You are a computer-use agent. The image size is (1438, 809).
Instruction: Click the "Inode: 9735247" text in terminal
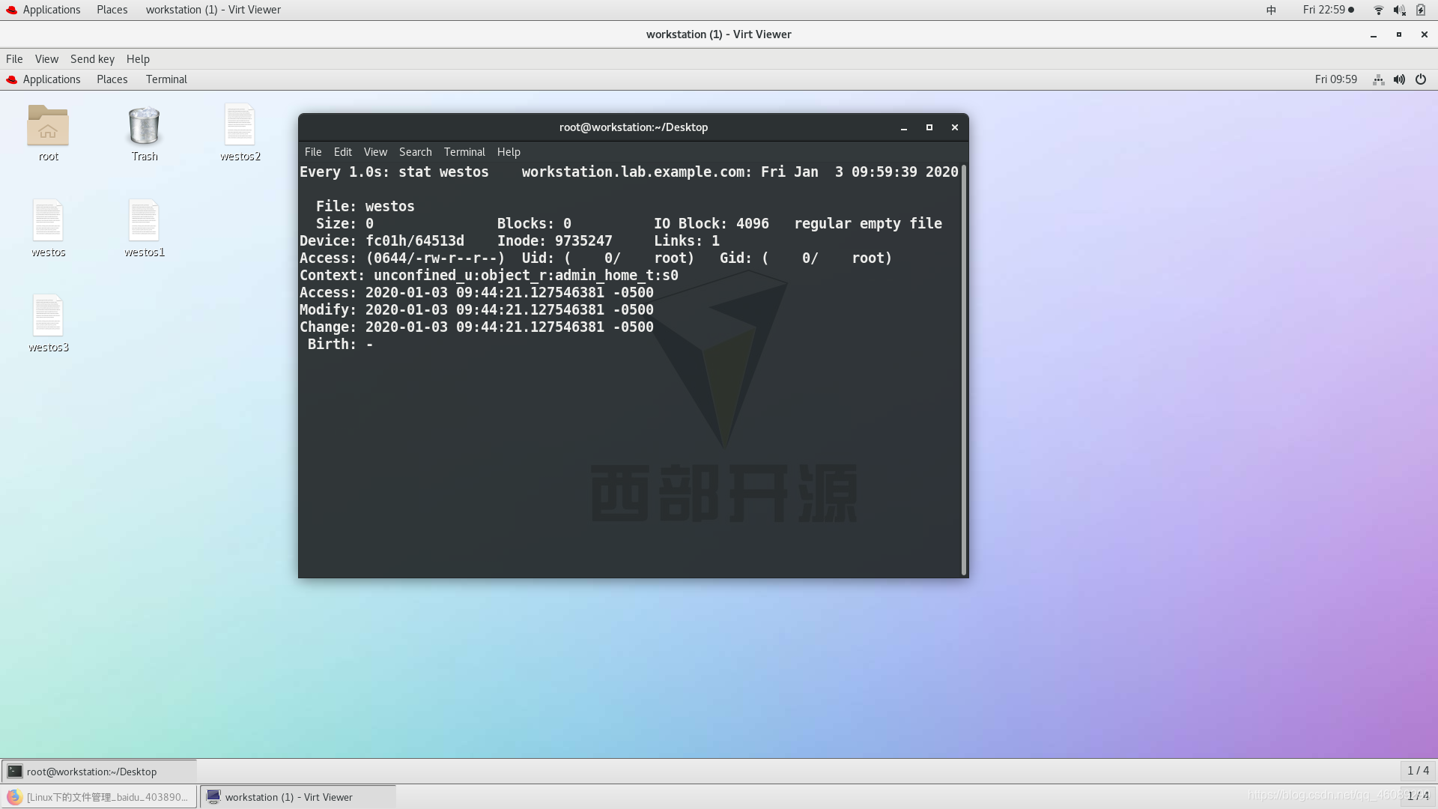pos(555,241)
